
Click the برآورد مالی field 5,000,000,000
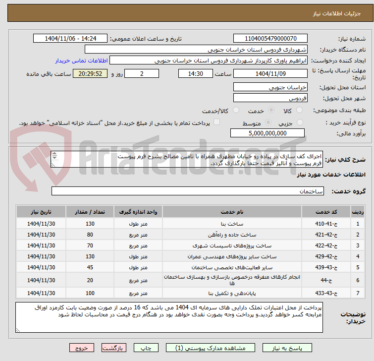(x=267, y=133)
